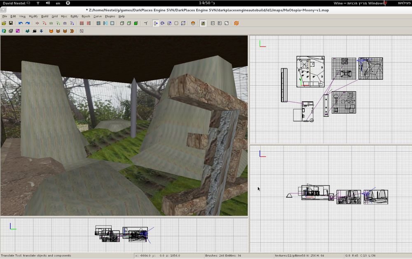Open the entity list panel icon

[213, 23]
